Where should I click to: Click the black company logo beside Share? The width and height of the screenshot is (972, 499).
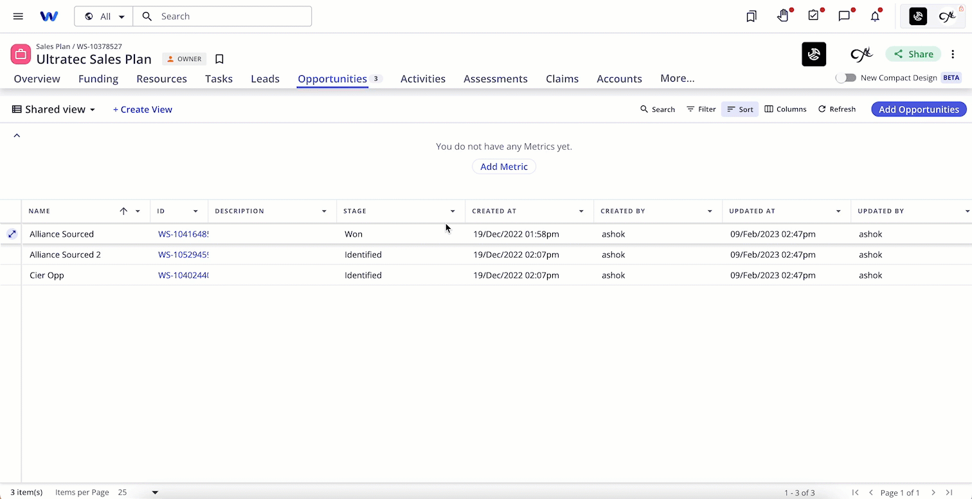point(814,54)
